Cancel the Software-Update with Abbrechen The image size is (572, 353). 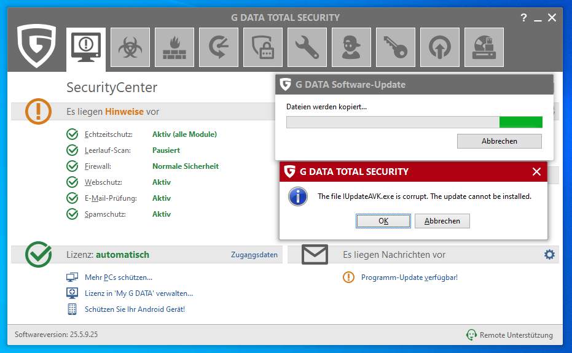[x=500, y=141]
